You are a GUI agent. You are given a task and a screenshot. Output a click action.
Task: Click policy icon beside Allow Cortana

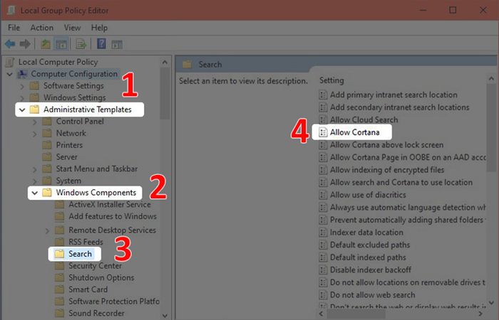[323, 132]
